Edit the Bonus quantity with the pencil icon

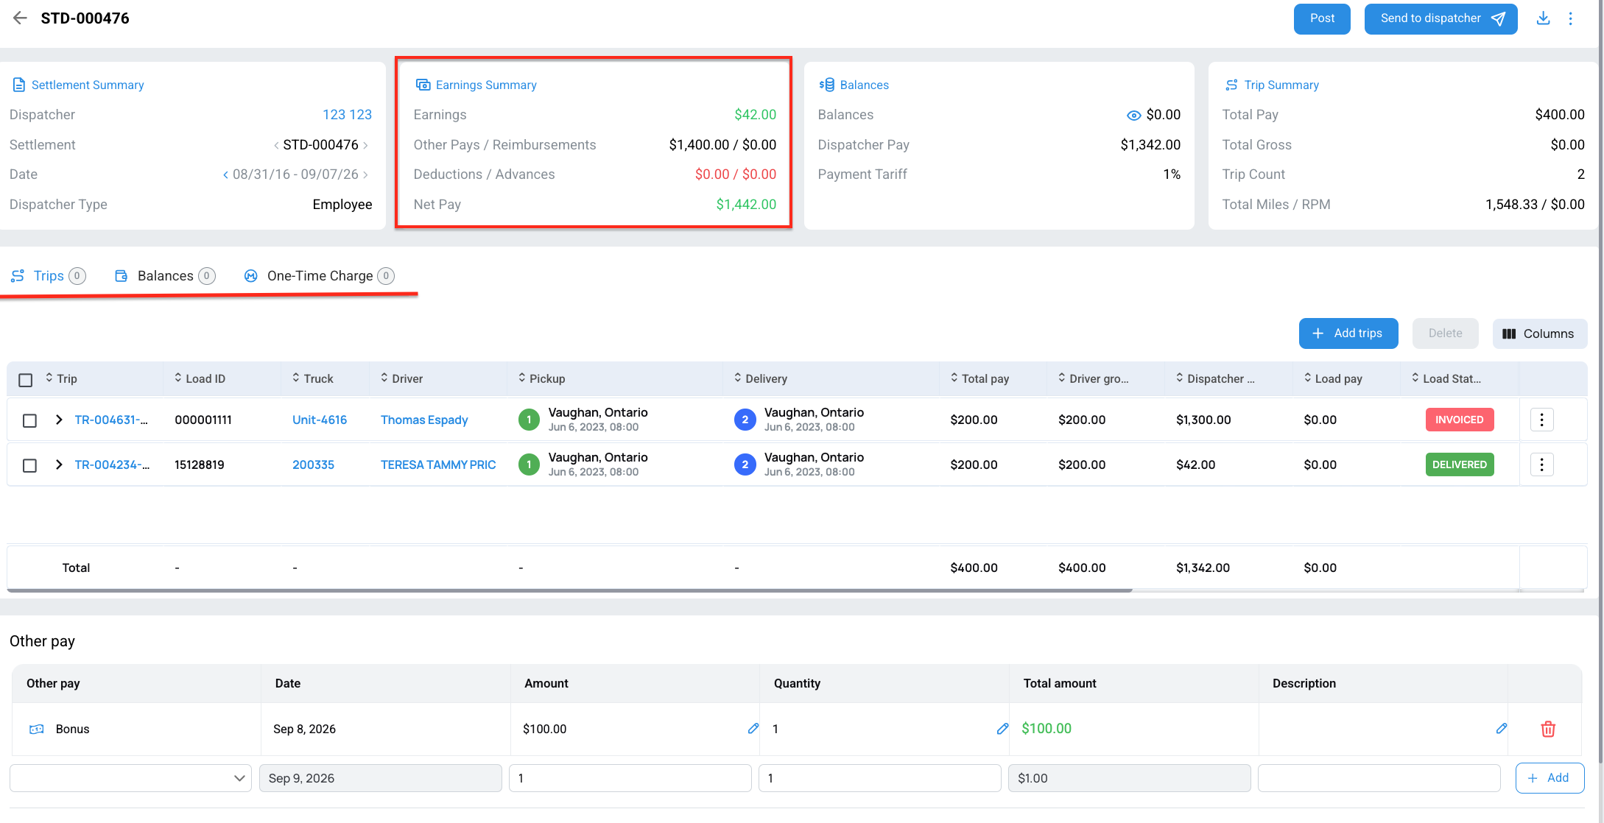point(1002,728)
